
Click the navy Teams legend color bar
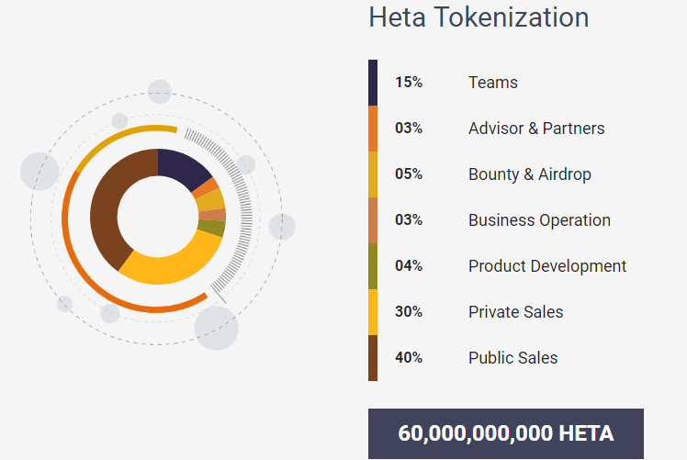pos(373,83)
